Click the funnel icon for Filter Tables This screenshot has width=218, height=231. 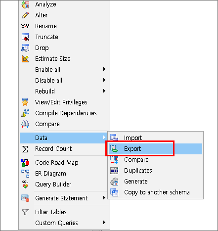point(25,212)
